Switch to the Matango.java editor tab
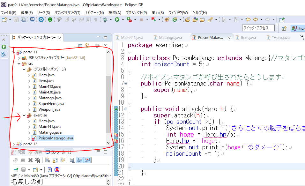The image size is (305, 186). (x=170, y=38)
